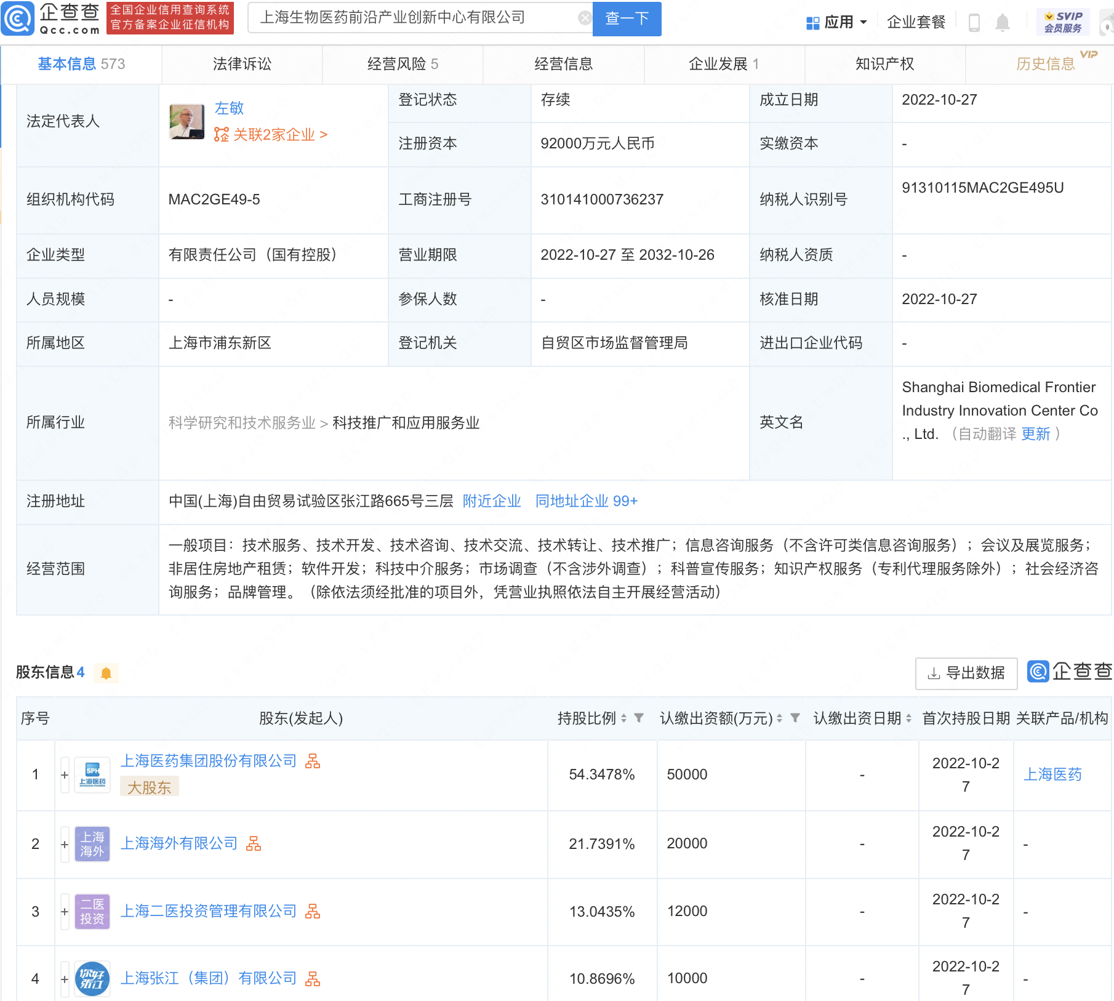Filter the 认缴出资额 column with funnel icon

[x=795, y=718]
